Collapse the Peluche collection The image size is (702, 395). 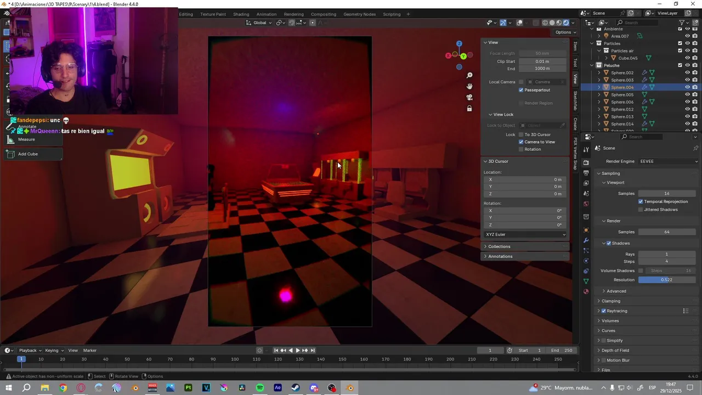point(592,65)
